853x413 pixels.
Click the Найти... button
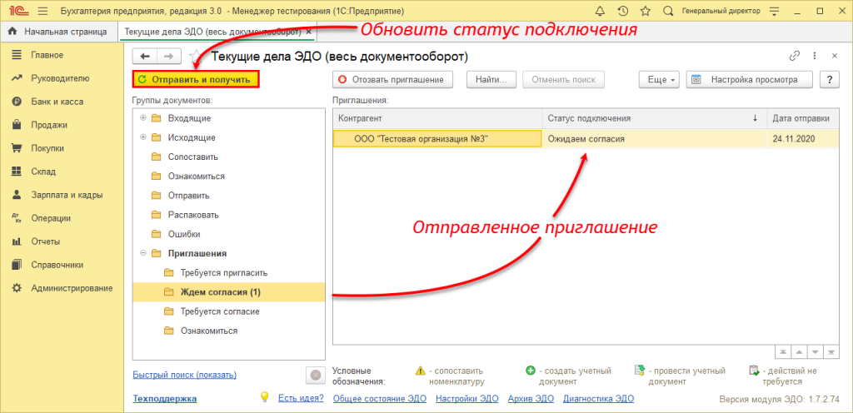tap(491, 79)
